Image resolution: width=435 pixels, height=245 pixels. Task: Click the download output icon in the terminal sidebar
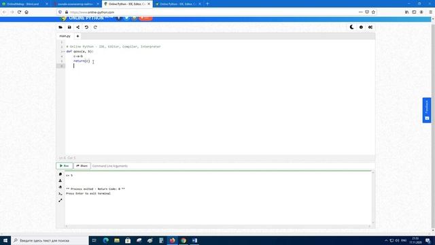tap(60, 180)
